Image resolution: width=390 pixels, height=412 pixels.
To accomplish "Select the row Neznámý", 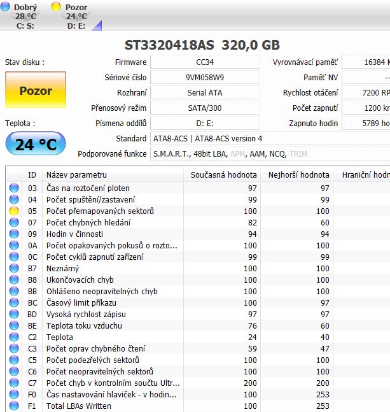I will tap(198, 268).
